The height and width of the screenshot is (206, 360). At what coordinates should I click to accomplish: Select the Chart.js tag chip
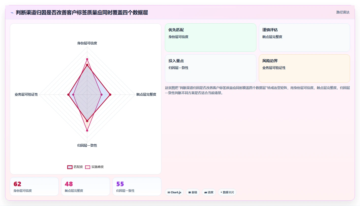pos(174,192)
